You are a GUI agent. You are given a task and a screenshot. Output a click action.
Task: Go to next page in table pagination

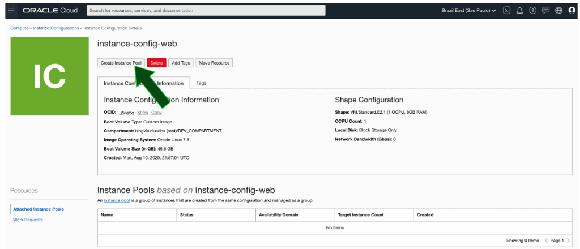pos(568,241)
